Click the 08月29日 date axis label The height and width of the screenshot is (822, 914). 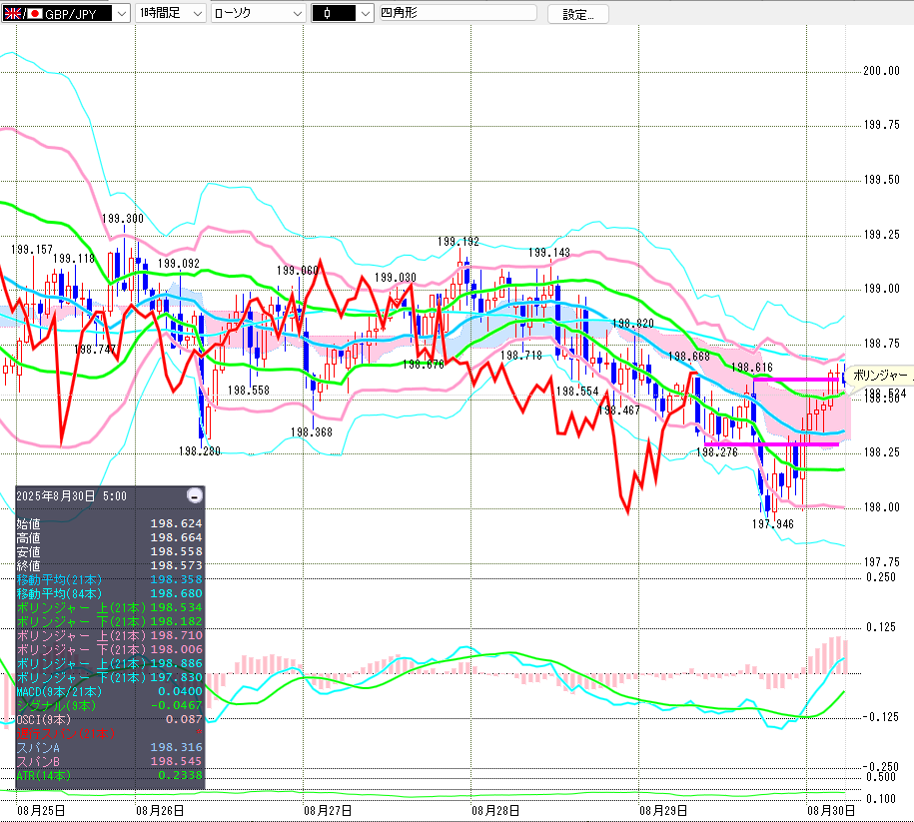pyautogui.click(x=663, y=810)
